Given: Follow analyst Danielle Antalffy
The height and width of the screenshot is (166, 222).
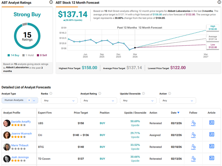Looking at the screenshot, I should click(193, 123).
